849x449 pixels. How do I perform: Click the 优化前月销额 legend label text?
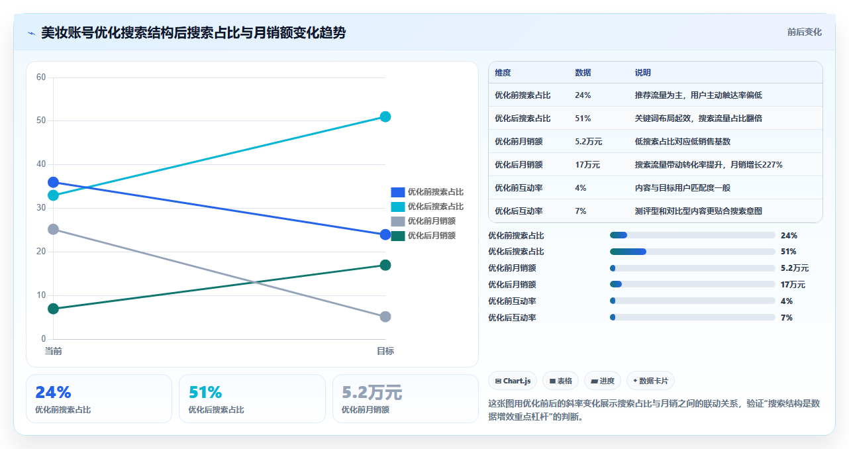click(432, 221)
